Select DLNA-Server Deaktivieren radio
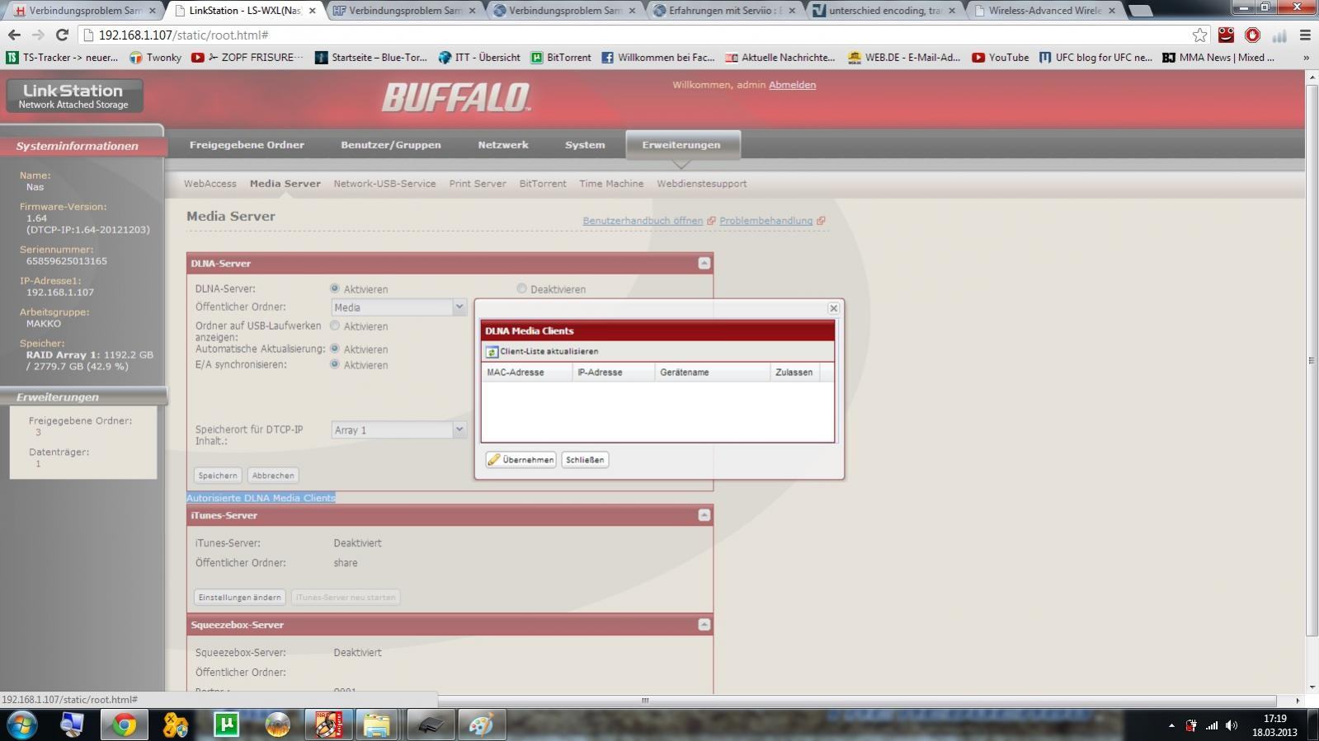Image resolution: width=1319 pixels, height=741 pixels. point(521,288)
